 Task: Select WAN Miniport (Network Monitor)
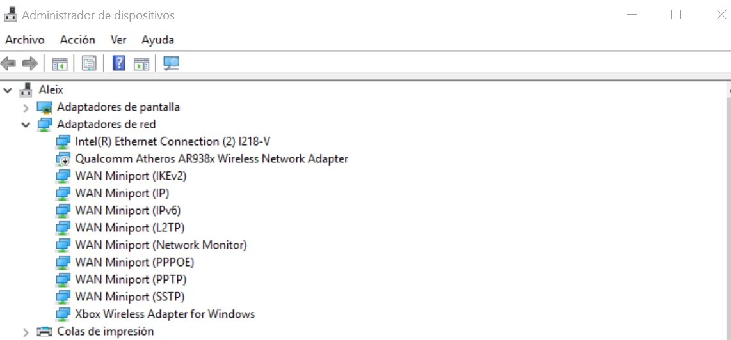coord(161,245)
